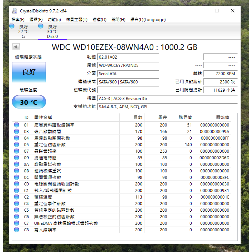Click the ACS-3 Revision 3b standard field
The height and width of the screenshot is (252, 252).
[x=168, y=99]
